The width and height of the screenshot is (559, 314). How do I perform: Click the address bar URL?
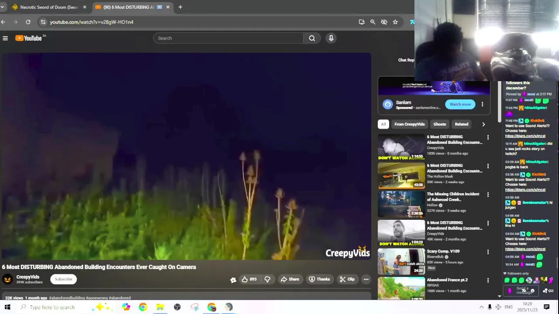coord(92,22)
